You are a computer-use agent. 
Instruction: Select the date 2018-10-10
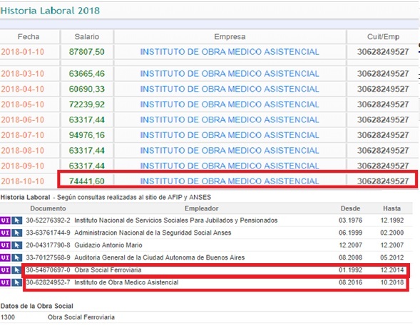[23, 181]
